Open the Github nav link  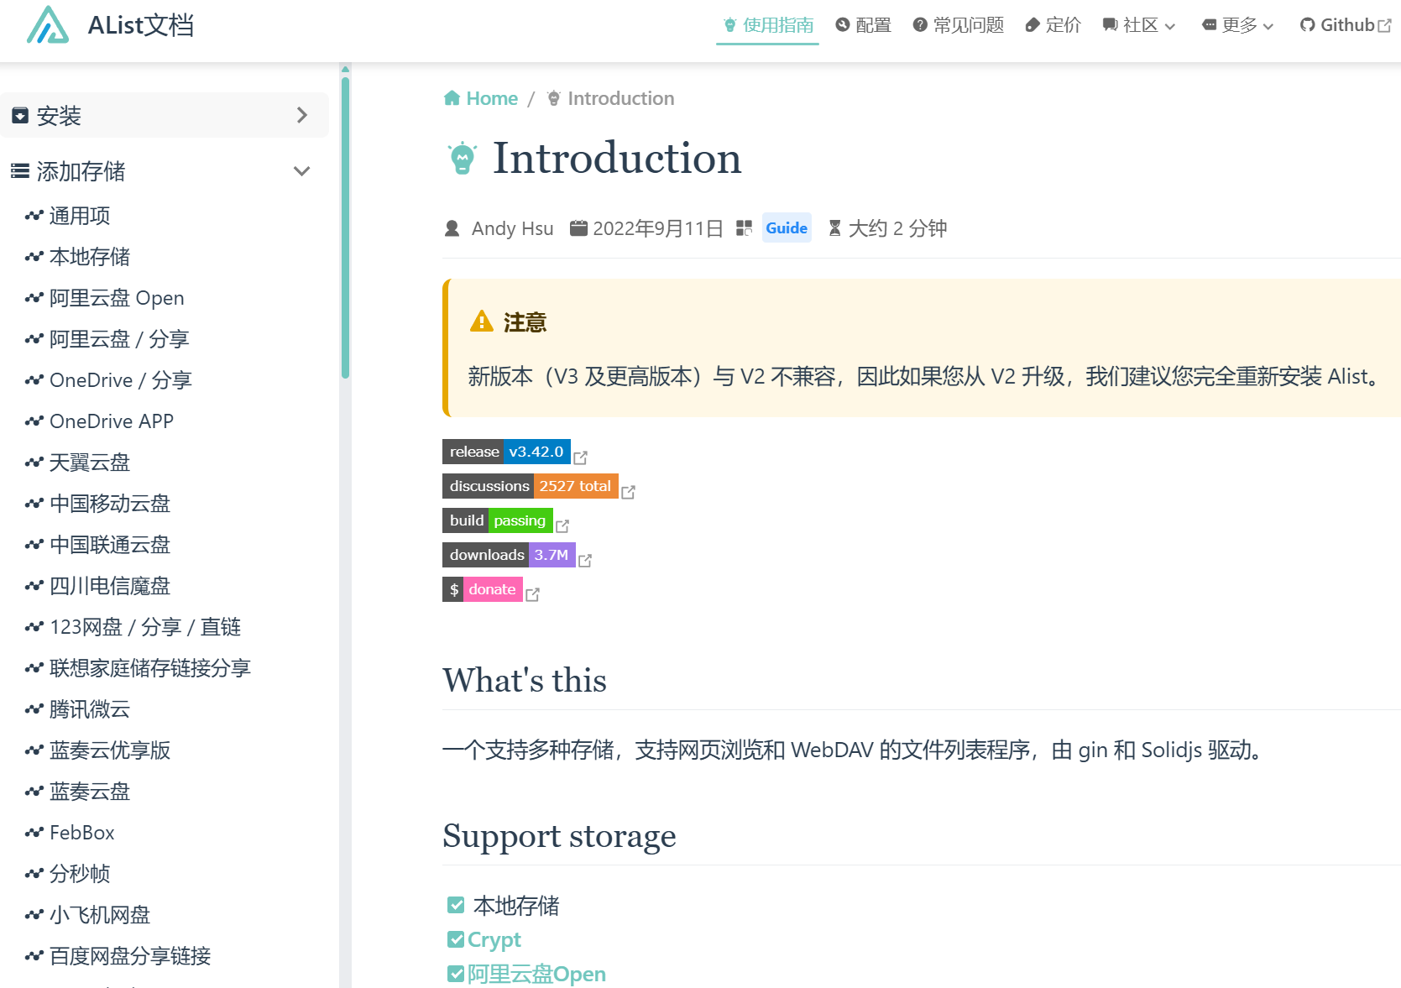tap(1346, 25)
